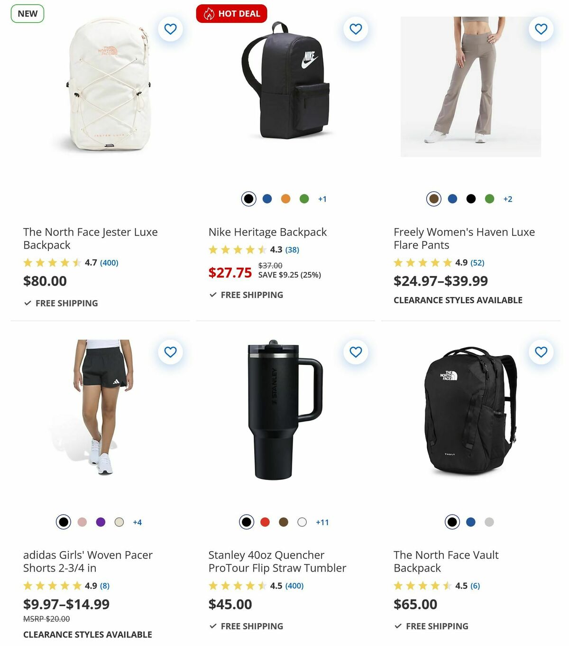Save Freely Haven Luxe Flare Pants with heart
Viewport: 569px width, 646px height.
[541, 29]
